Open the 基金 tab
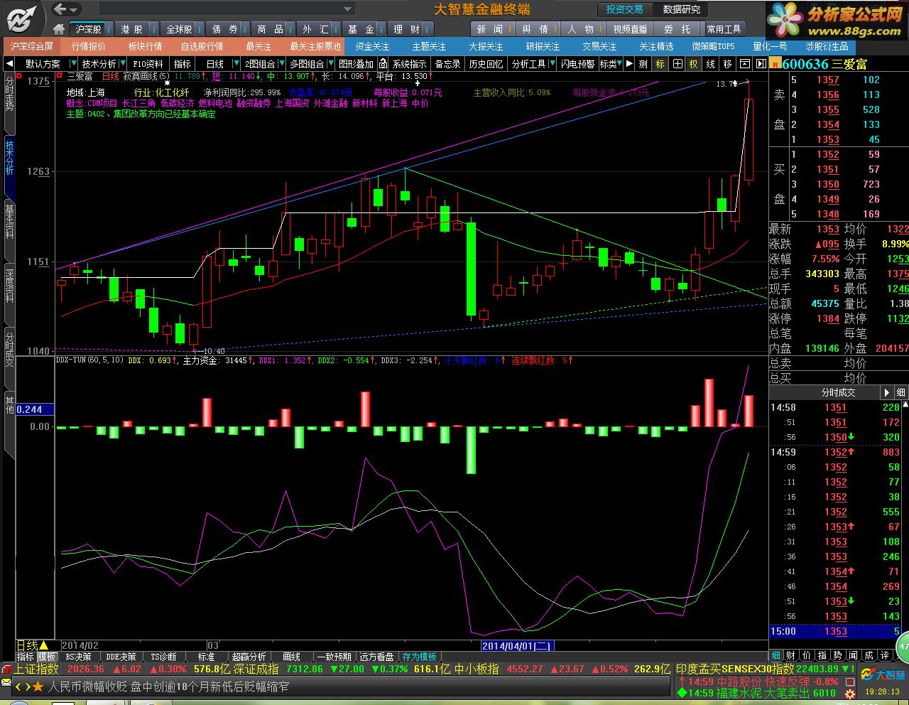 tap(361, 29)
